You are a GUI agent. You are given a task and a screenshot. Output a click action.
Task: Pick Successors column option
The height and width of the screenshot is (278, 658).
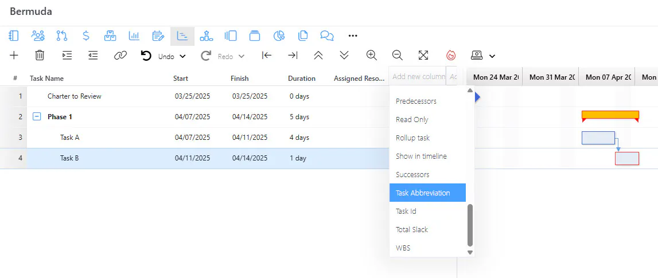[x=427, y=174]
